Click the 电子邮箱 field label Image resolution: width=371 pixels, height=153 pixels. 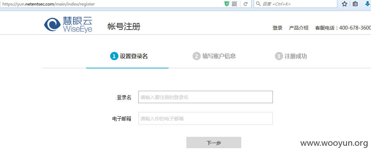122,118
